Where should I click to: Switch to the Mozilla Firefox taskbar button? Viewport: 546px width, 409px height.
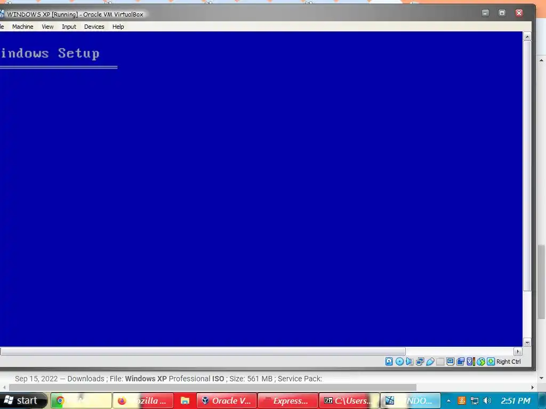[143, 400]
